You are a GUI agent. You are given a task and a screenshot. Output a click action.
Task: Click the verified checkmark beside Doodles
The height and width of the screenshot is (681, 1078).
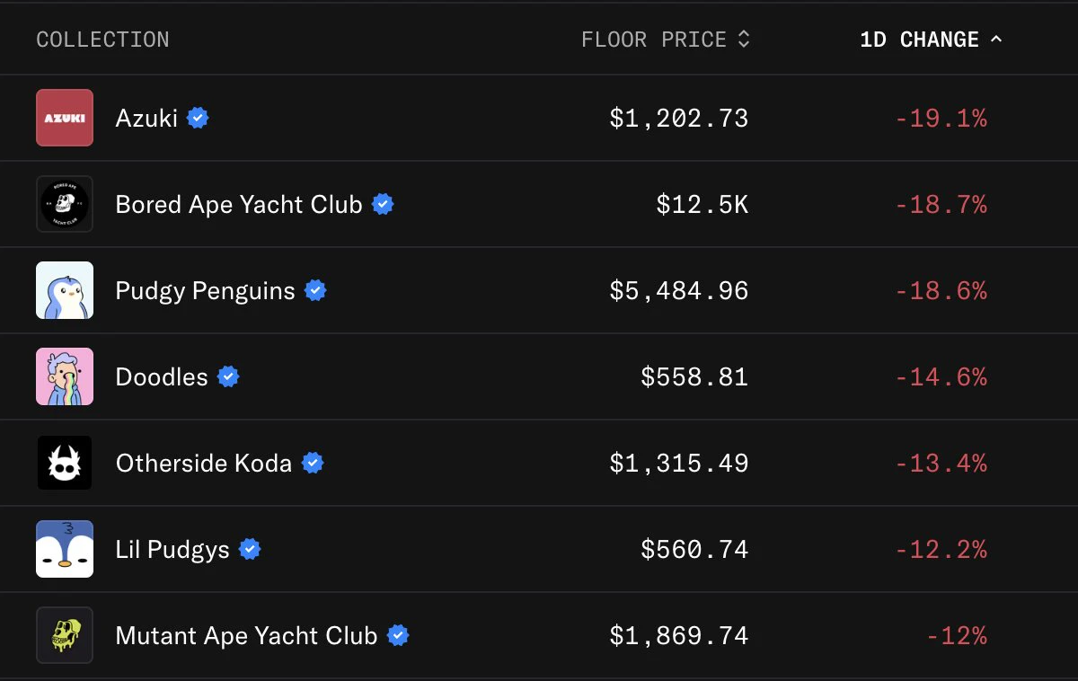(228, 376)
